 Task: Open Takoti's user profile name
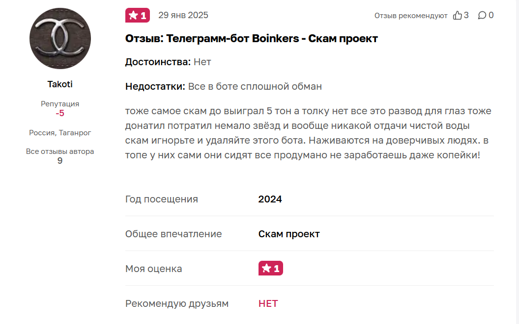click(x=60, y=84)
